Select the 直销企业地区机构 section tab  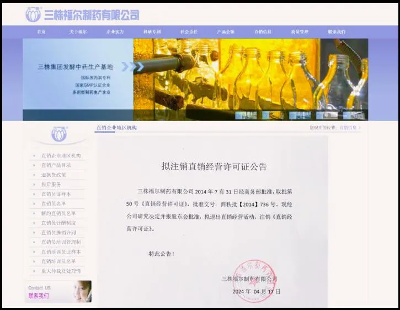click(x=116, y=128)
